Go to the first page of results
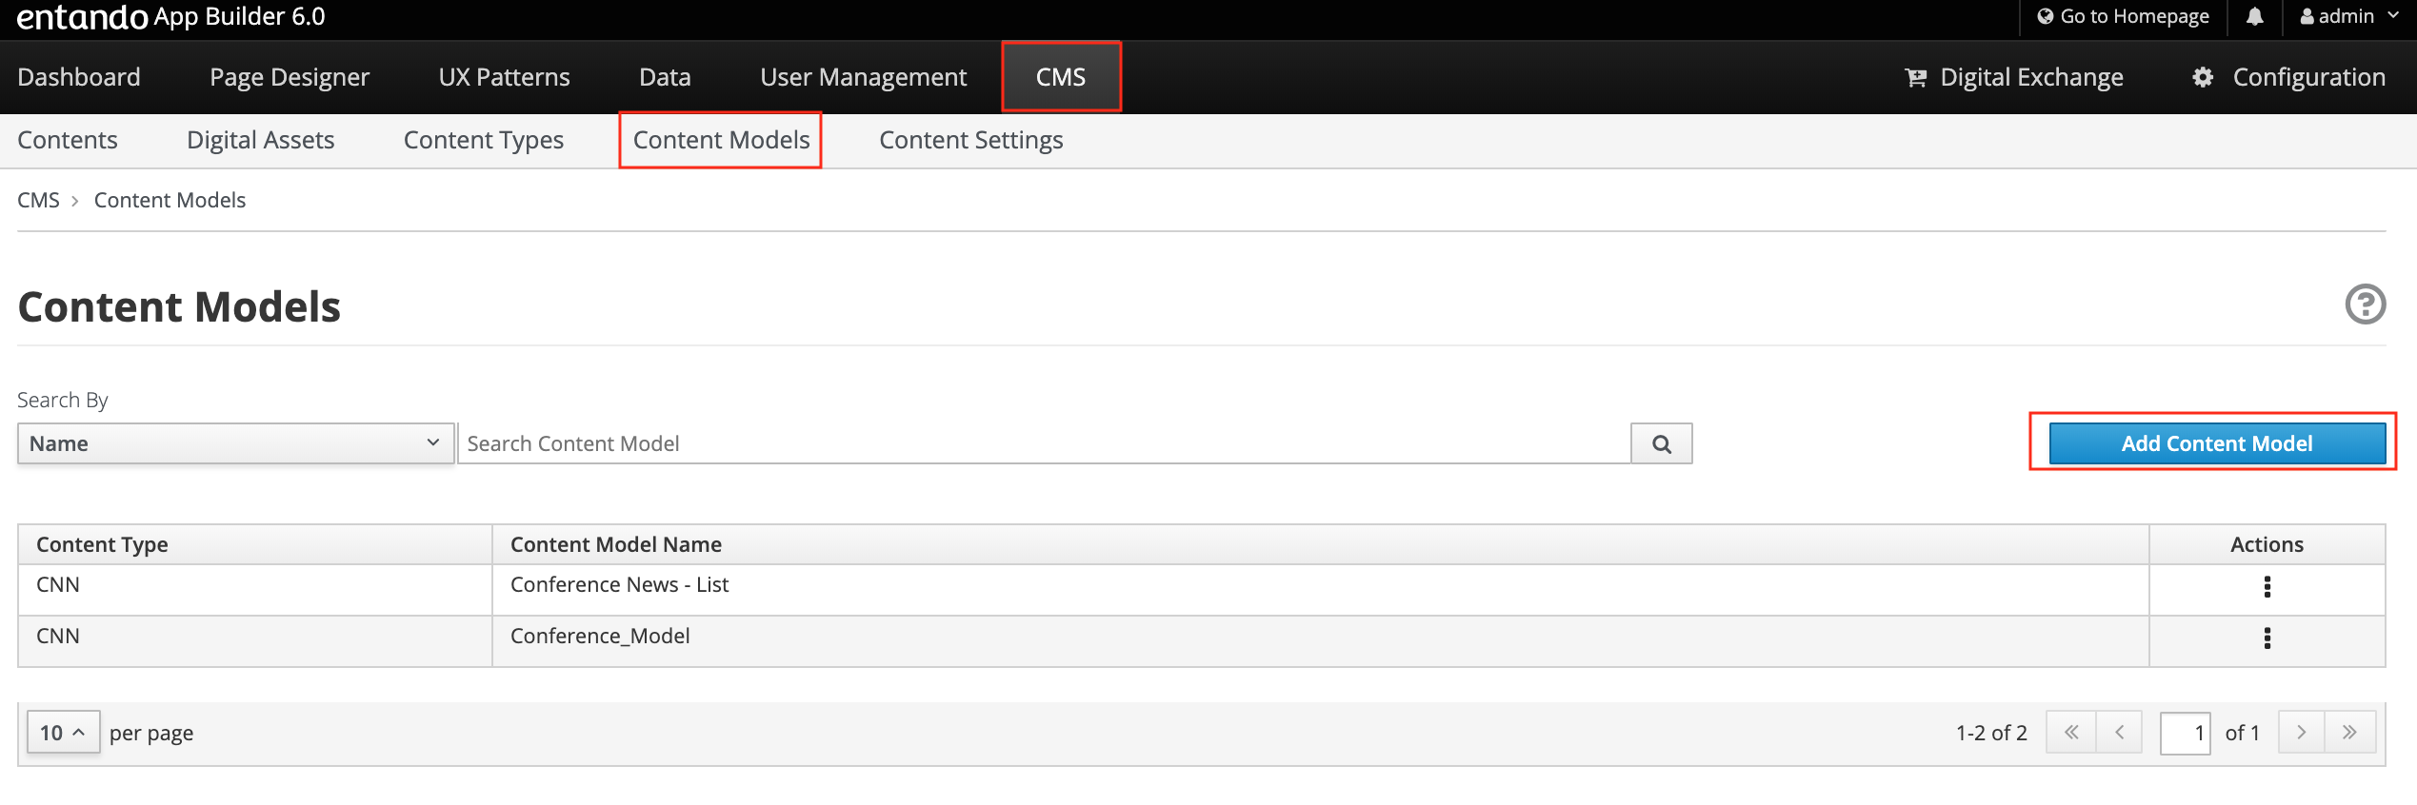This screenshot has height=805, width=2417. point(2071,733)
